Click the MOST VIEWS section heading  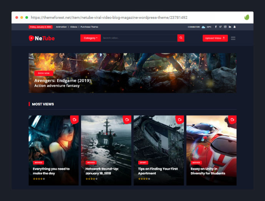click(43, 104)
